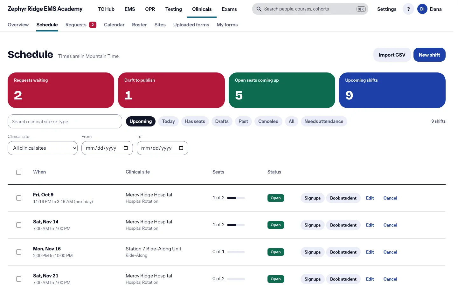Screen dimensions: 458x286
Task: Open the help question mark button
Action: [408, 9]
